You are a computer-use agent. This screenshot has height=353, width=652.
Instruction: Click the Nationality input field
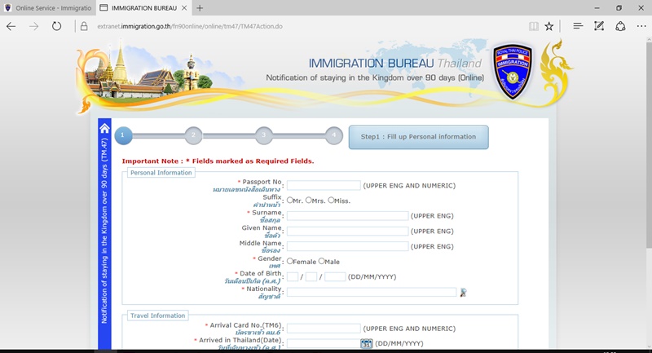tap(372, 293)
